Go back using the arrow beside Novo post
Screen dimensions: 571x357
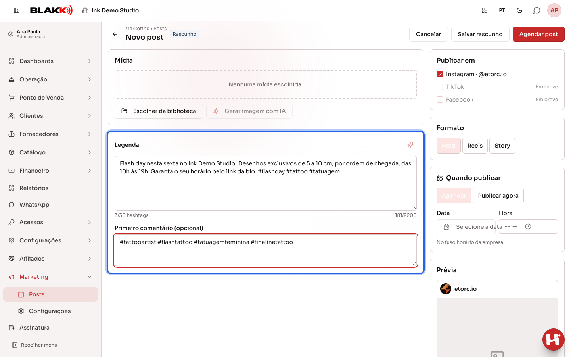(x=115, y=34)
